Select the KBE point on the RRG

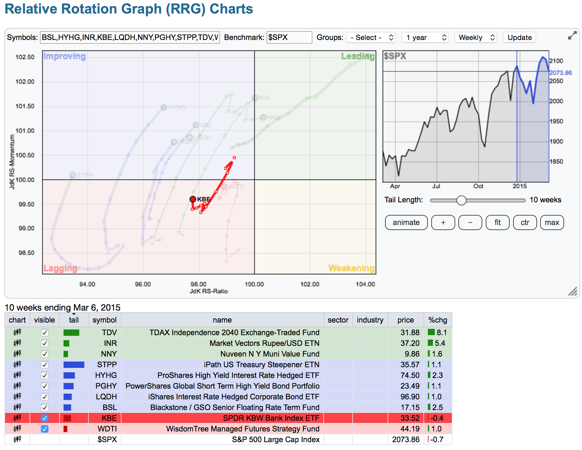[x=193, y=199]
